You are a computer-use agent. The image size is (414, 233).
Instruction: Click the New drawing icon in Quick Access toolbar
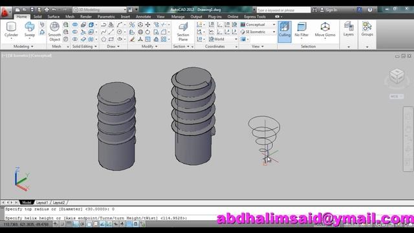click(17, 10)
